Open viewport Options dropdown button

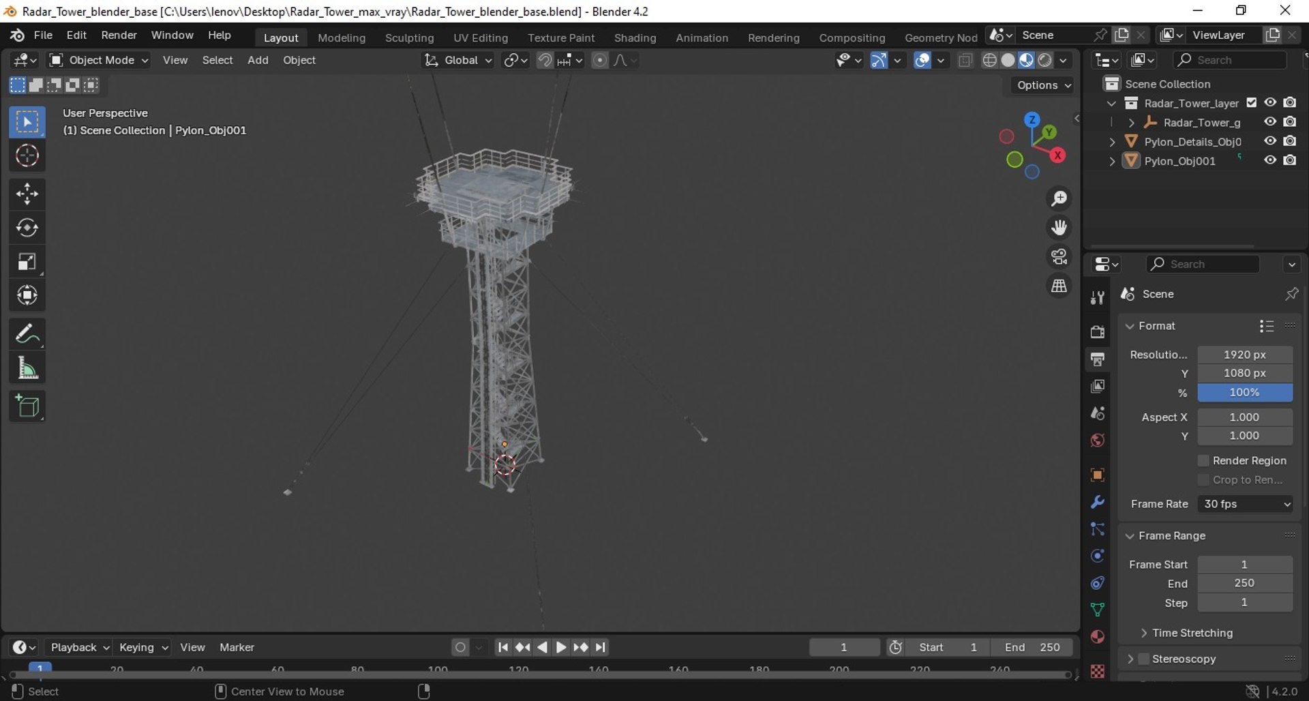1044,85
